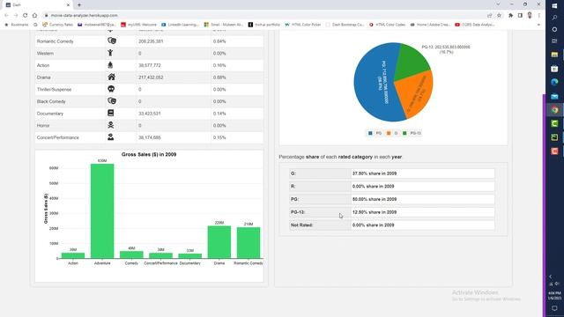Click the Black Comedy masks icon
This screenshot has width=564, height=317.
click(x=112, y=101)
